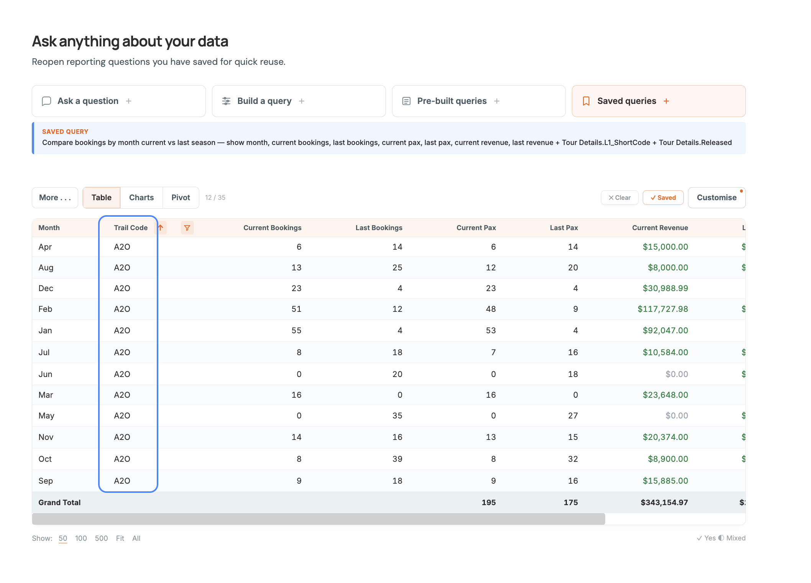Click Current Revenue $30,988.99 in Dec row

[x=665, y=288]
